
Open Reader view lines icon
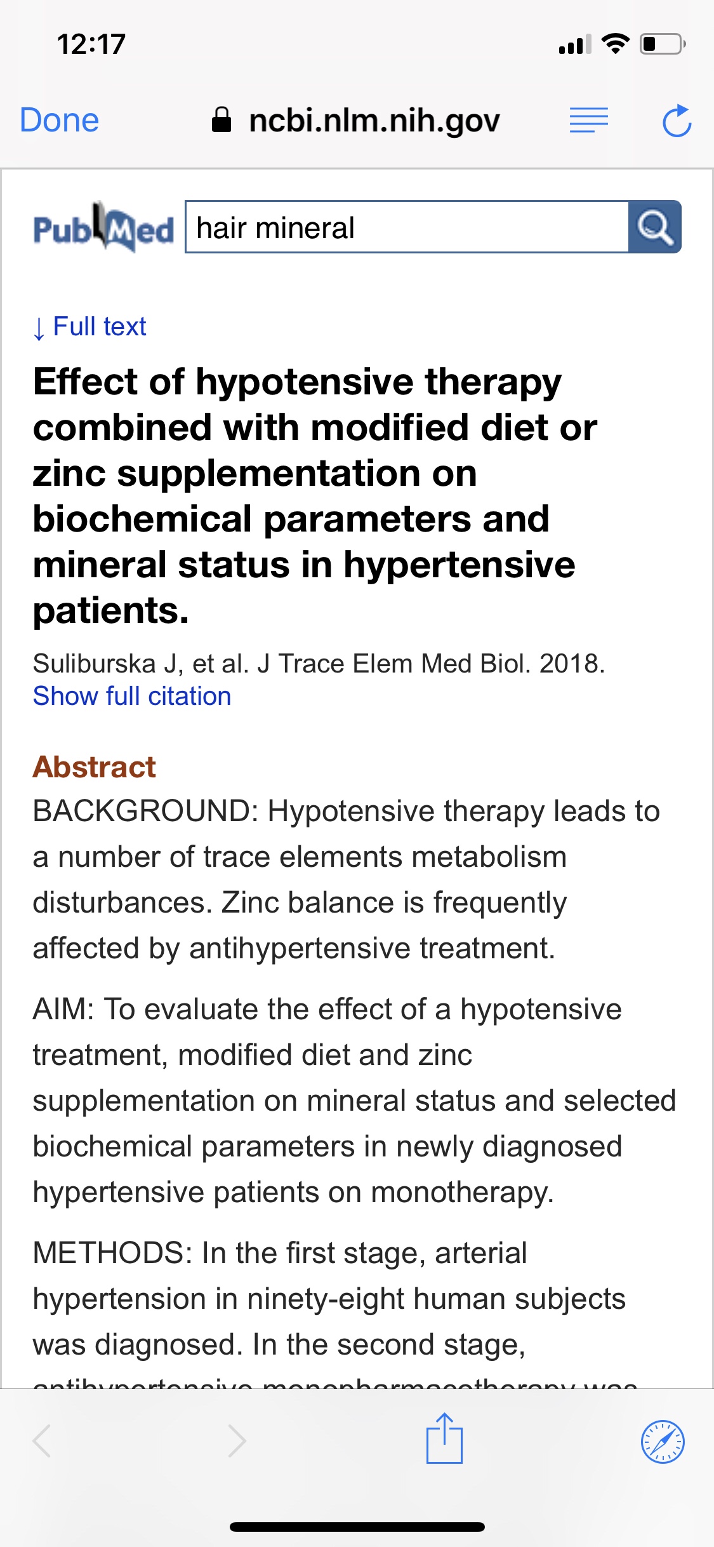tap(588, 120)
